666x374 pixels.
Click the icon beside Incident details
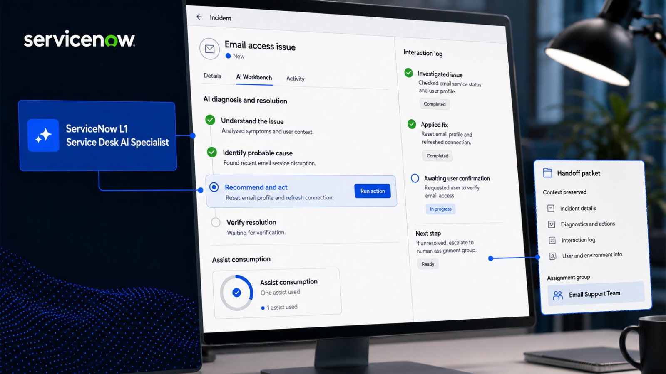pos(551,208)
